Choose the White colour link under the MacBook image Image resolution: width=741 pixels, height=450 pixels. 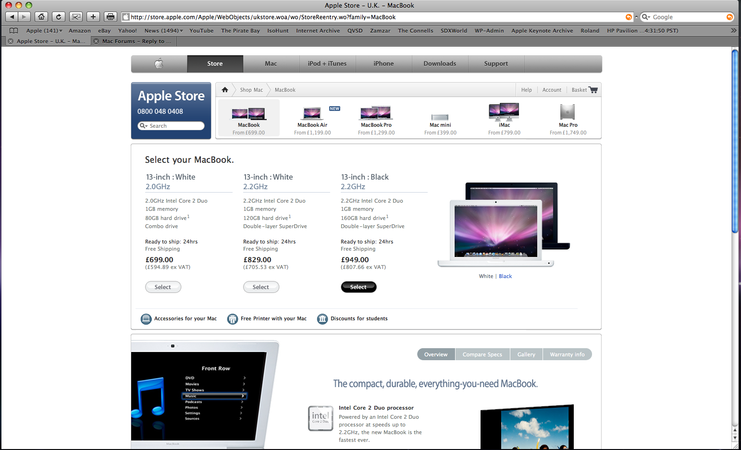coord(486,276)
